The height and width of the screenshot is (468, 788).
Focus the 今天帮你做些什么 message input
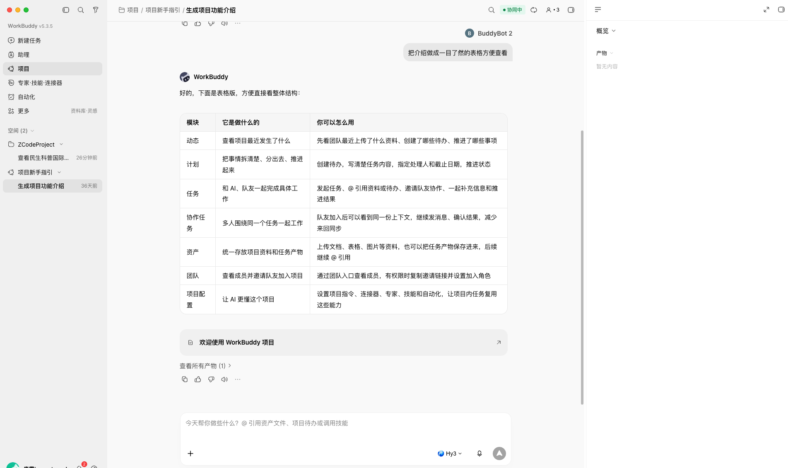[x=345, y=423]
